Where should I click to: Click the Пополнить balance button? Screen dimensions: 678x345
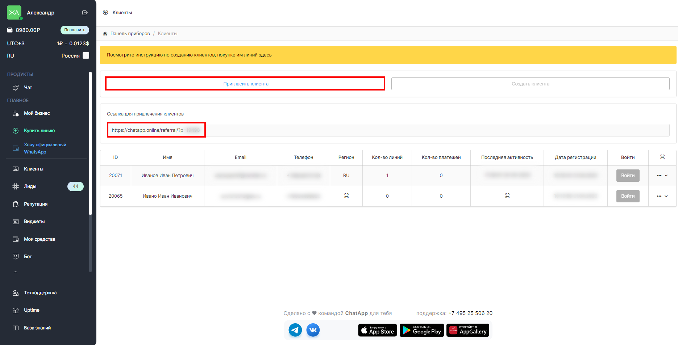point(75,30)
